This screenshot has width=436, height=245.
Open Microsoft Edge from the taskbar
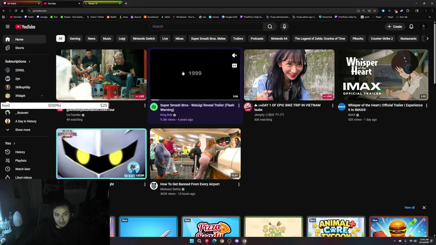[x=214, y=241]
